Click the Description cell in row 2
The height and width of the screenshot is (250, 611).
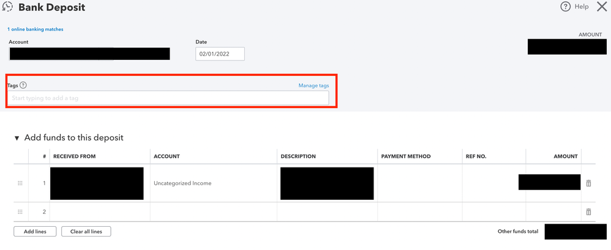[328, 212]
